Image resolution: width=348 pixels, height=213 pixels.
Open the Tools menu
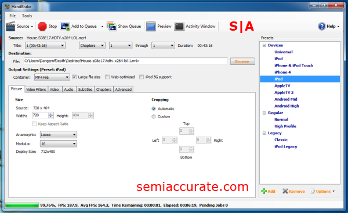(x=27, y=16)
